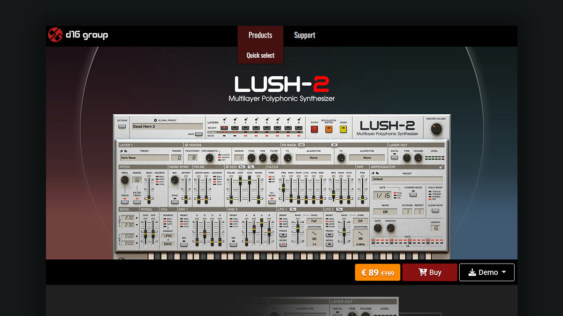
Task: Toggle the 440 Hz button in Layer Out
Action: pos(395,157)
